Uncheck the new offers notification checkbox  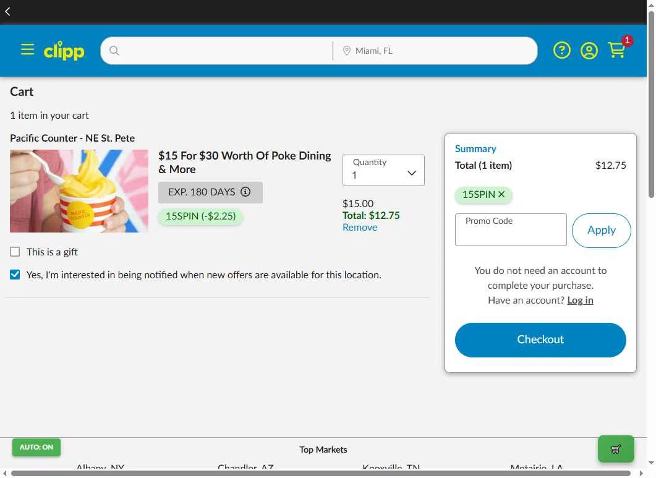click(15, 275)
